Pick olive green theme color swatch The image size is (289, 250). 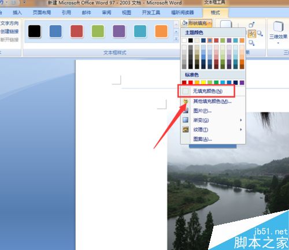[x=223, y=40]
